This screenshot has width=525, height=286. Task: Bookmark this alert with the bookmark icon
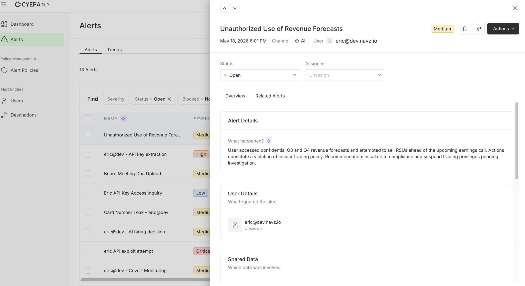465,29
